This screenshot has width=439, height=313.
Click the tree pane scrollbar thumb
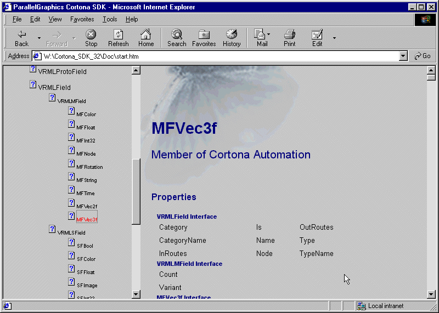(x=136, y=192)
